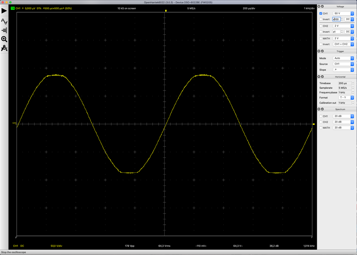357x255 pixels.
Task: Enable the zoom magnifier tool
Action: (x=4, y=39)
